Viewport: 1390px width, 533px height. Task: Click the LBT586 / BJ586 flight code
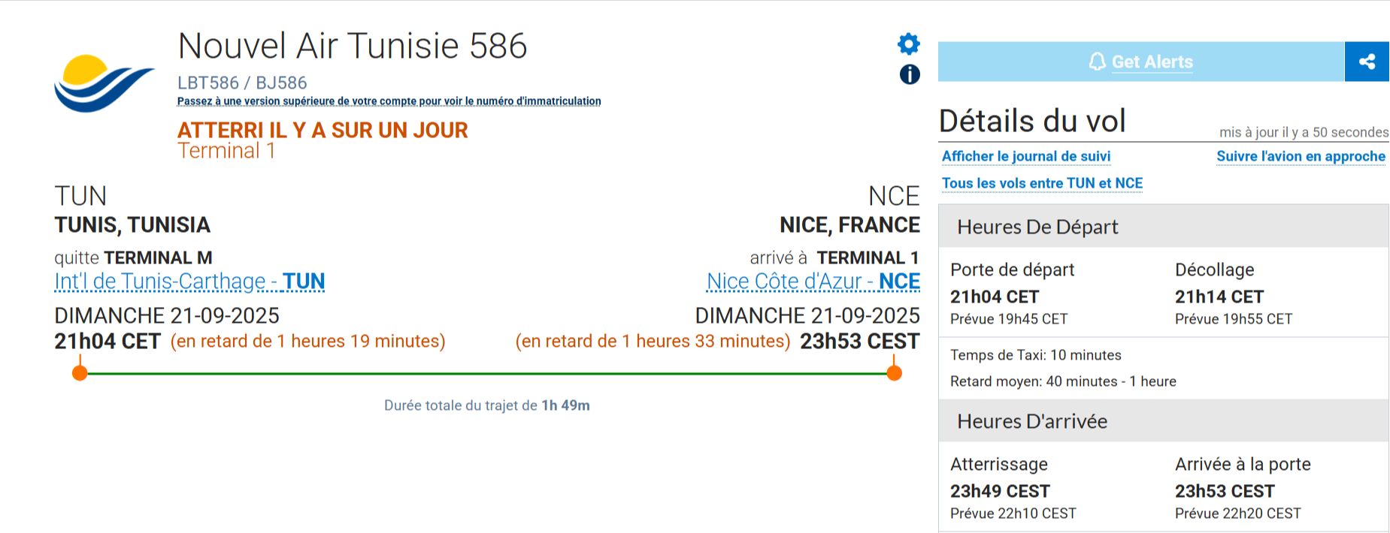[242, 83]
